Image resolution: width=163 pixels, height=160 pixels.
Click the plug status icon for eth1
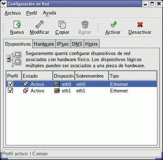click(26, 91)
